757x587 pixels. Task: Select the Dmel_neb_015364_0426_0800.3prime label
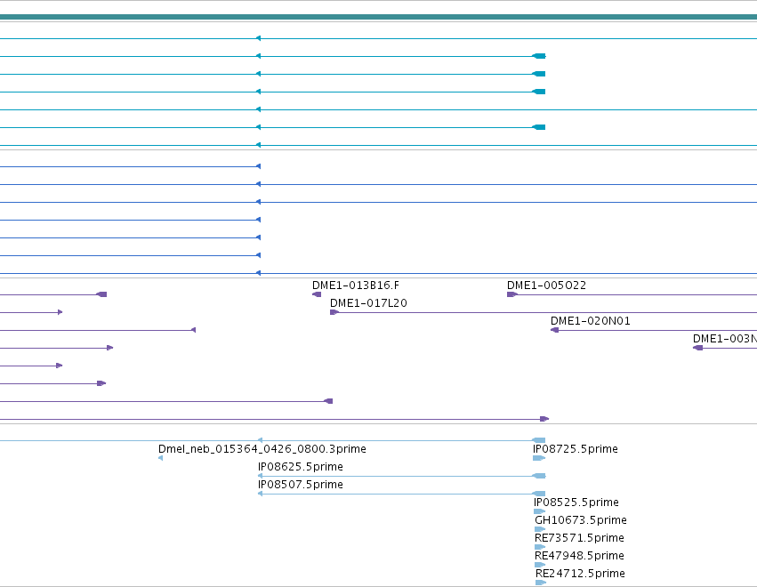[262, 449]
